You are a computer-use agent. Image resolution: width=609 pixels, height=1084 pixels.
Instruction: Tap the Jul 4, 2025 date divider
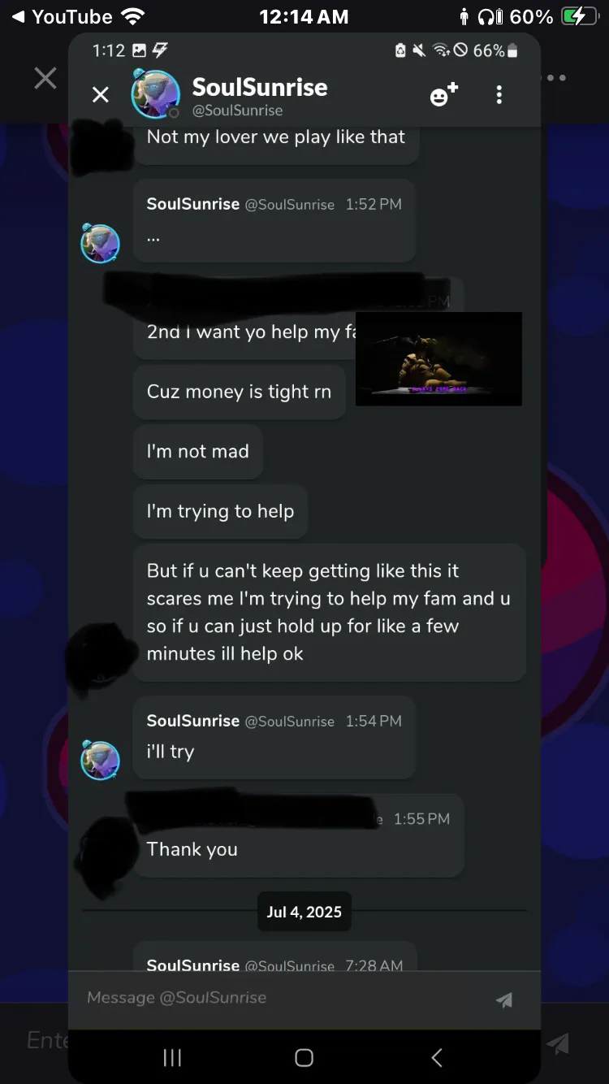pyautogui.click(x=304, y=912)
